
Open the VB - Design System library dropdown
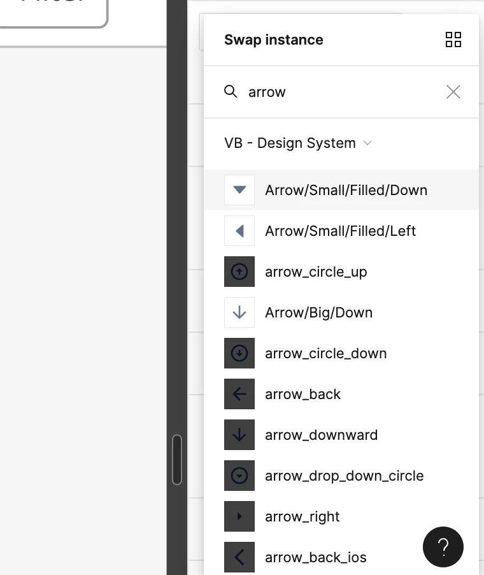(x=298, y=143)
